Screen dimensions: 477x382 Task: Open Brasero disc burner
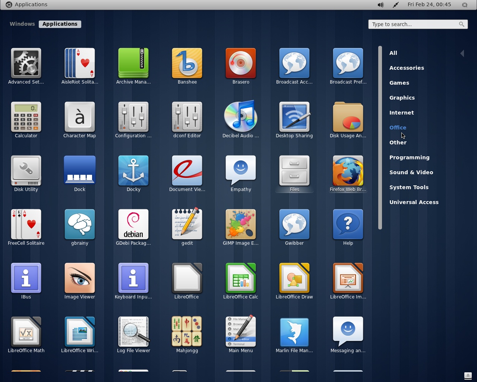[241, 66]
